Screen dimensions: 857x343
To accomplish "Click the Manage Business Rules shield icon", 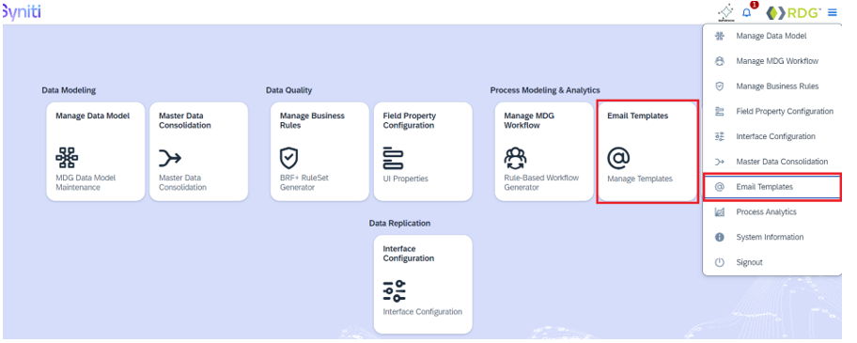I will tap(288, 158).
